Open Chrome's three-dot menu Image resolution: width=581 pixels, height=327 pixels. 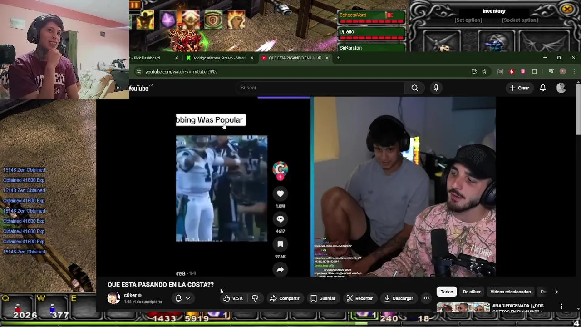(x=574, y=71)
